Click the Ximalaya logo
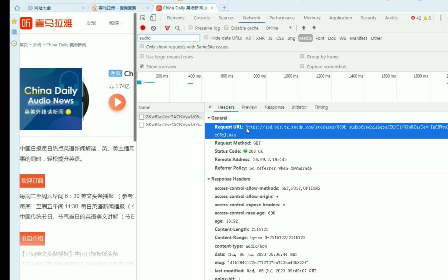 [46, 23]
